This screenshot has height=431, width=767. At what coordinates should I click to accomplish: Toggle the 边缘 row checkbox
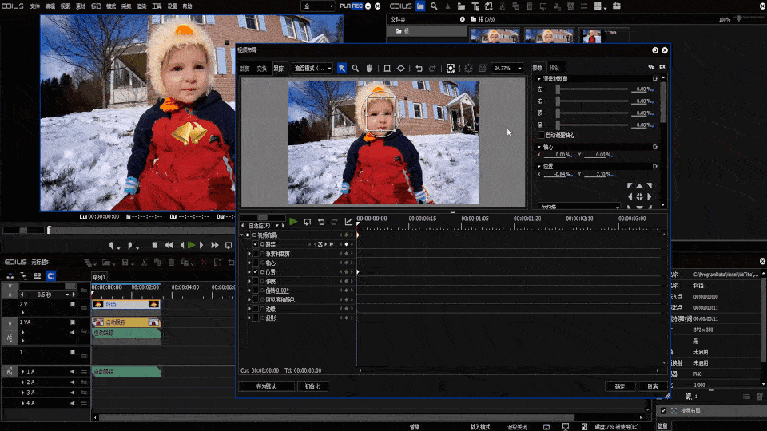pos(256,310)
